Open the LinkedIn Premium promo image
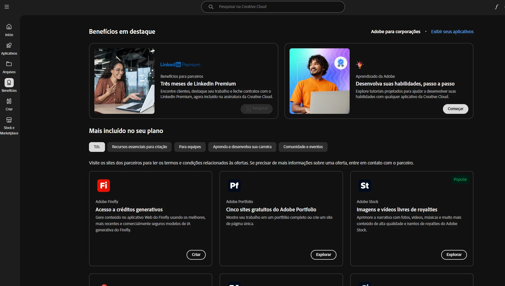The width and height of the screenshot is (505, 286). coord(124,81)
